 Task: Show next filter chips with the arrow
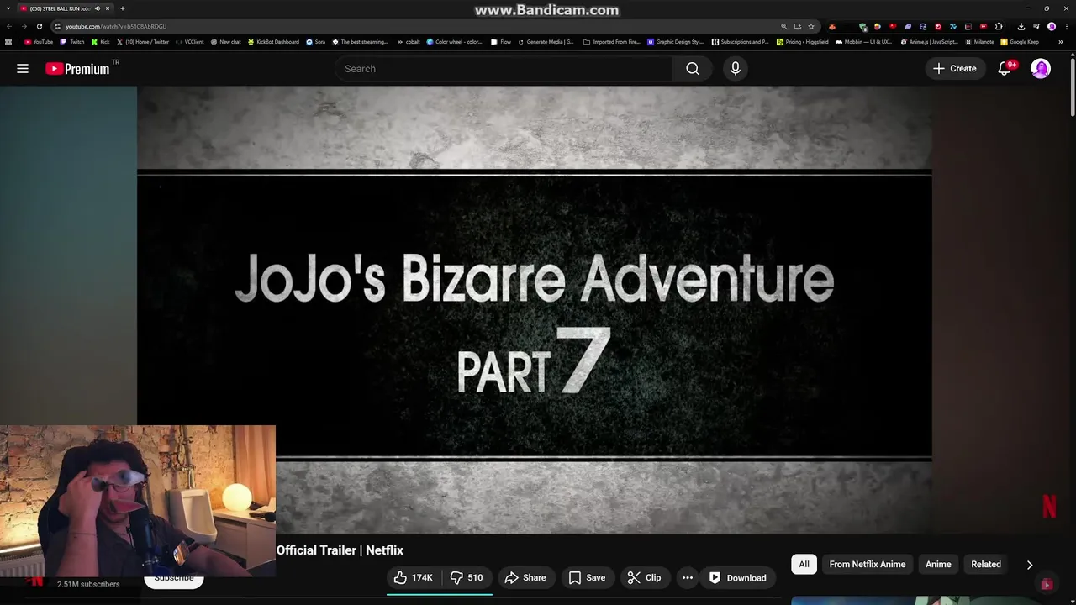click(x=1030, y=565)
